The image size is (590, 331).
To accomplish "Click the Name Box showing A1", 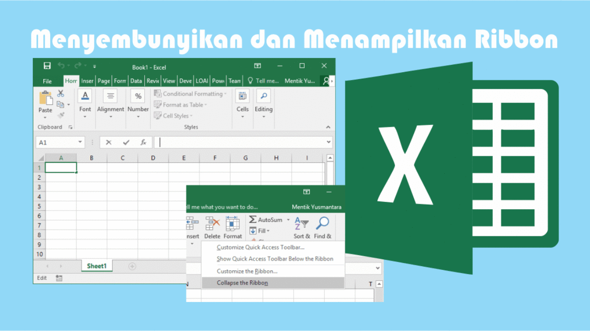I will pyautogui.click(x=60, y=143).
